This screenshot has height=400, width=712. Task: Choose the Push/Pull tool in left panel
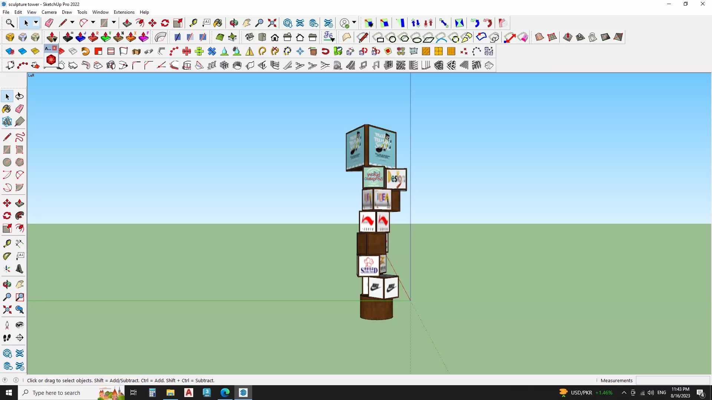(x=20, y=203)
